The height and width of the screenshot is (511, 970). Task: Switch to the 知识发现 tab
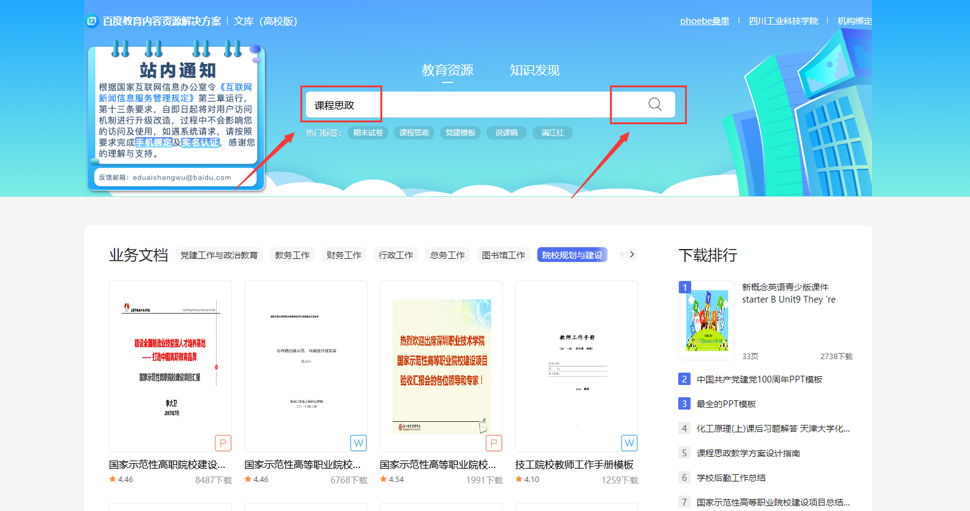534,71
